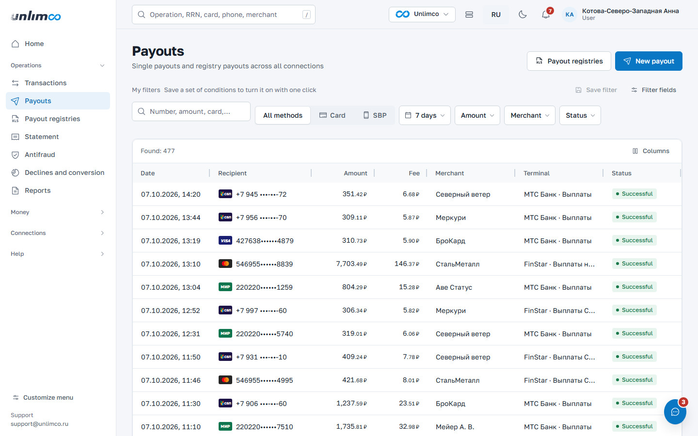698x436 pixels.
Task: Click Visa card icon for 427638••••••4879
Action: (x=225, y=241)
